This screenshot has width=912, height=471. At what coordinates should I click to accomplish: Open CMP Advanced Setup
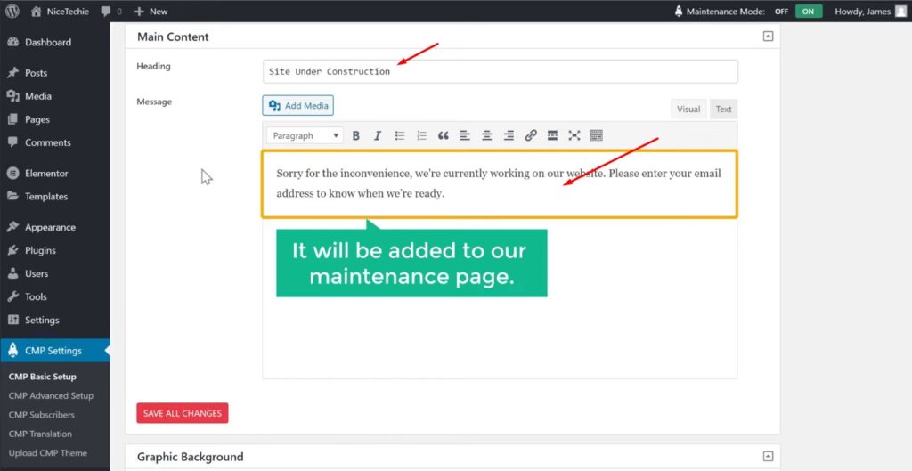coord(51,395)
